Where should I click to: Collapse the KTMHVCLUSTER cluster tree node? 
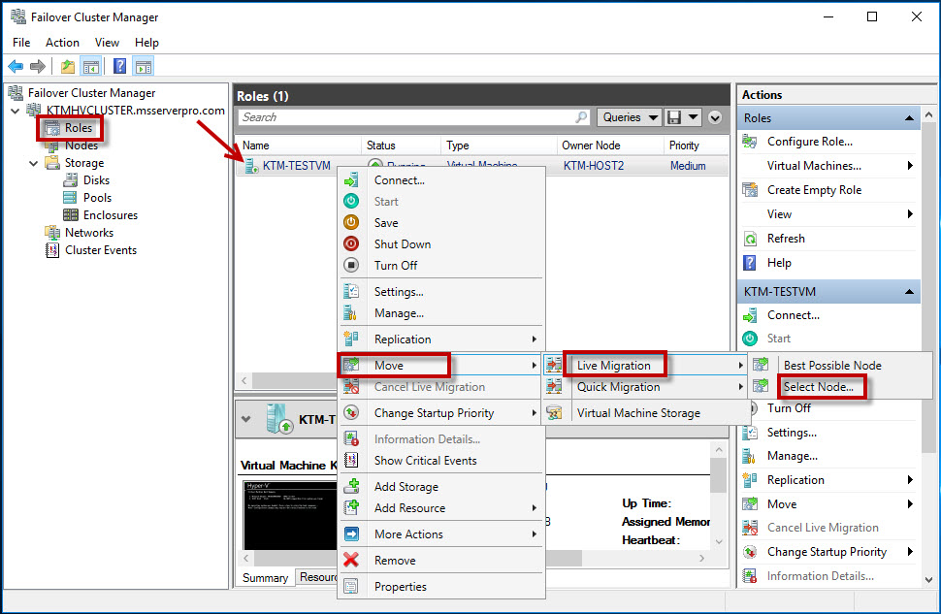(15, 111)
